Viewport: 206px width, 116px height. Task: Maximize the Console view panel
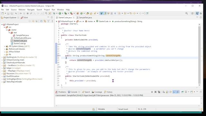pos(201,92)
